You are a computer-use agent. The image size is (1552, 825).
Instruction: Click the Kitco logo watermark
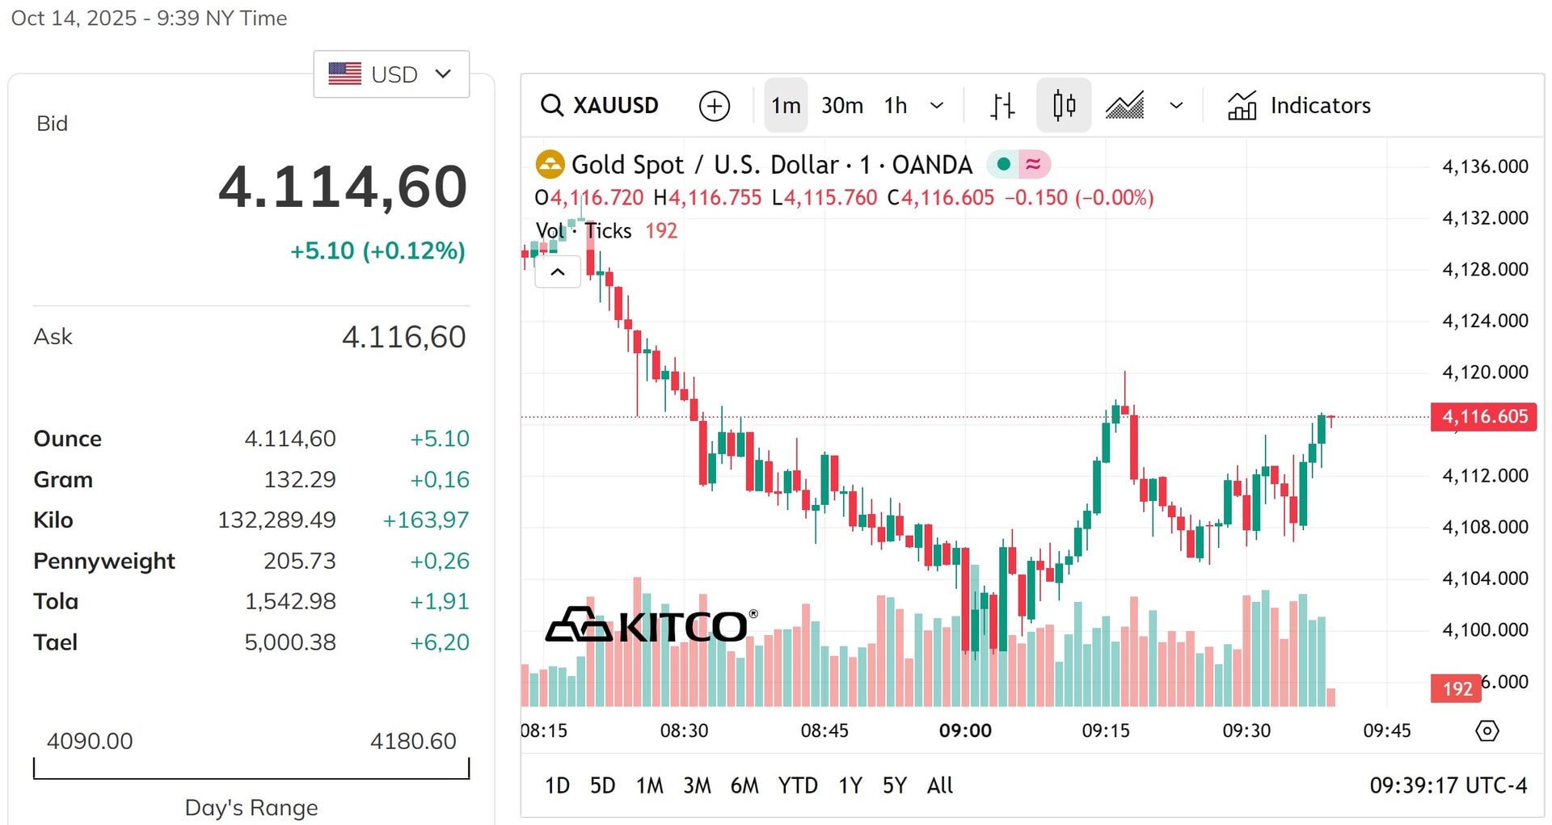[652, 625]
